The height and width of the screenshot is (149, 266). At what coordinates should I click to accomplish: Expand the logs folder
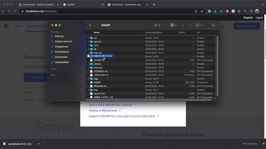[89, 79]
